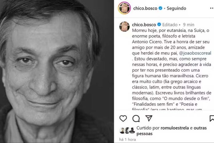Screen dimensions: 214x143
Task: Open chico.bosco profile from caption username
Action: pyautogui.click(x=144, y=25)
